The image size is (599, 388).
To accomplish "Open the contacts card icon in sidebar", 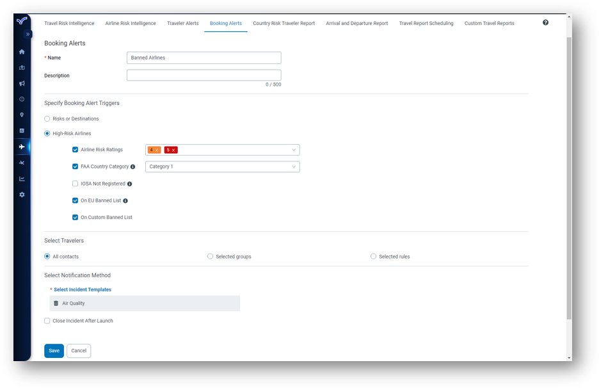I will [x=22, y=131].
